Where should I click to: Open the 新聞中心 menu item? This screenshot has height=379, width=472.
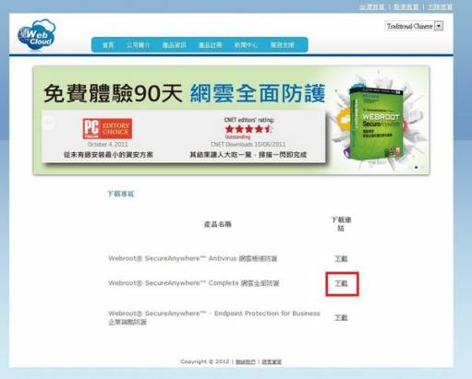[246, 45]
